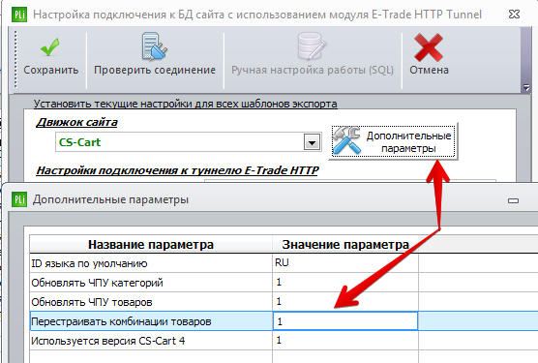Screen dimensions: 538x363
Task: Click the Значение параметра column header
Action: click(x=345, y=245)
